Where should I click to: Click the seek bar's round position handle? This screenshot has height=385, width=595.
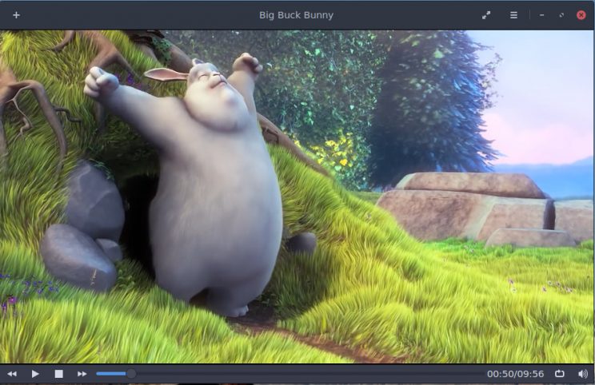point(130,374)
